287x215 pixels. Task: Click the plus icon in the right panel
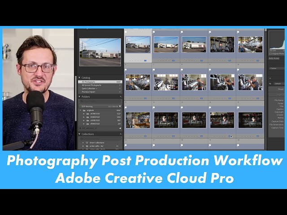tap(270, 78)
